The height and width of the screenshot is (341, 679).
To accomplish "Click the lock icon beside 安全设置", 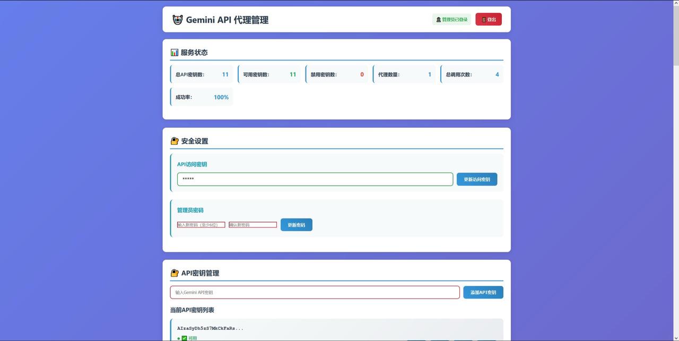I will click(175, 141).
